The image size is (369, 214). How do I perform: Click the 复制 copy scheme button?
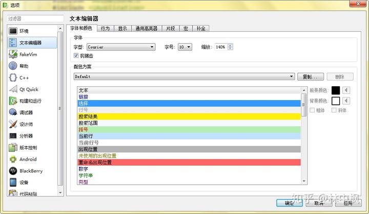point(310,76)
